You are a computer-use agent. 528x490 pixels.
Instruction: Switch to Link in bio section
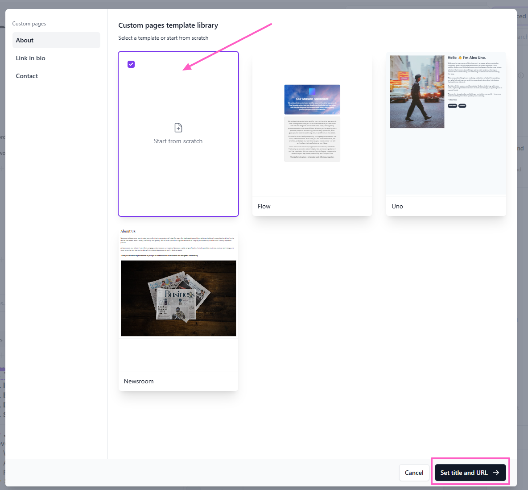point(31,58)
